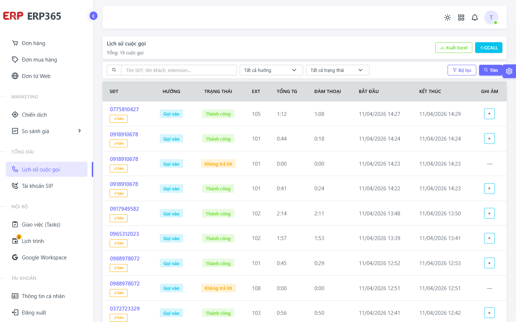Click Gán tag under 0372723329
The width and height of the screenshot is (516, 322).
click(119, 318)
